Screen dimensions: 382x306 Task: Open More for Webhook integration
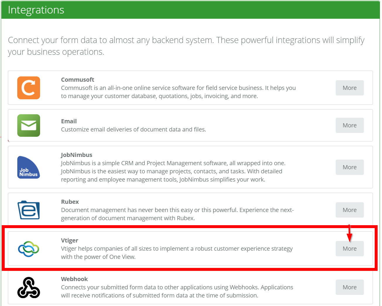[x=350, y=287]
